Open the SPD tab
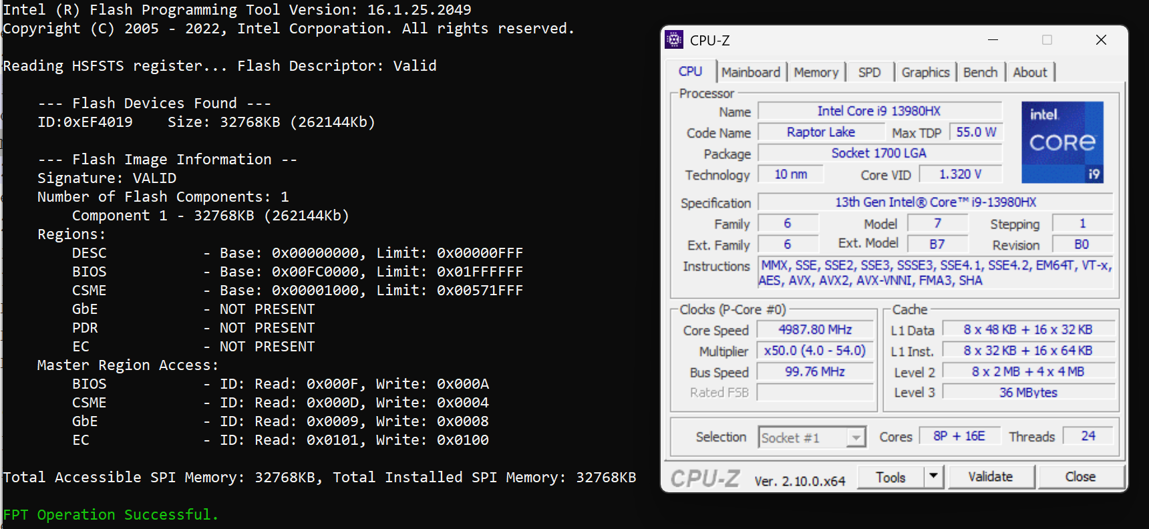1149x529 pixels. [869, 72]
